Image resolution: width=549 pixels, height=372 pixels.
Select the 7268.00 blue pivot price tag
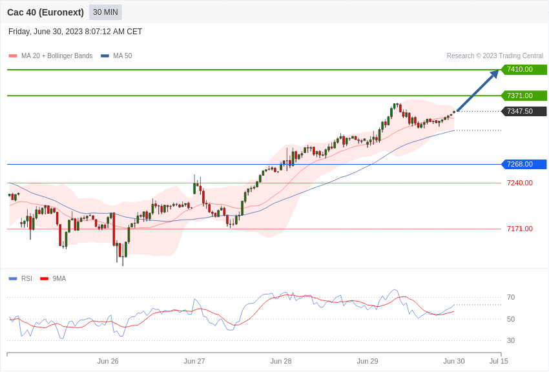pos(524,164)
